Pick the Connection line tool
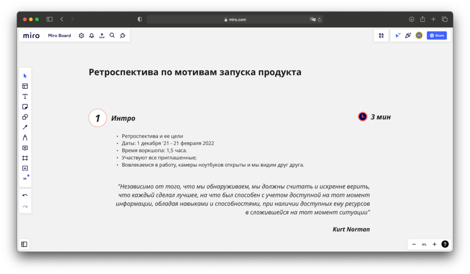Screen dimensions: 470x274 (25, 127)
